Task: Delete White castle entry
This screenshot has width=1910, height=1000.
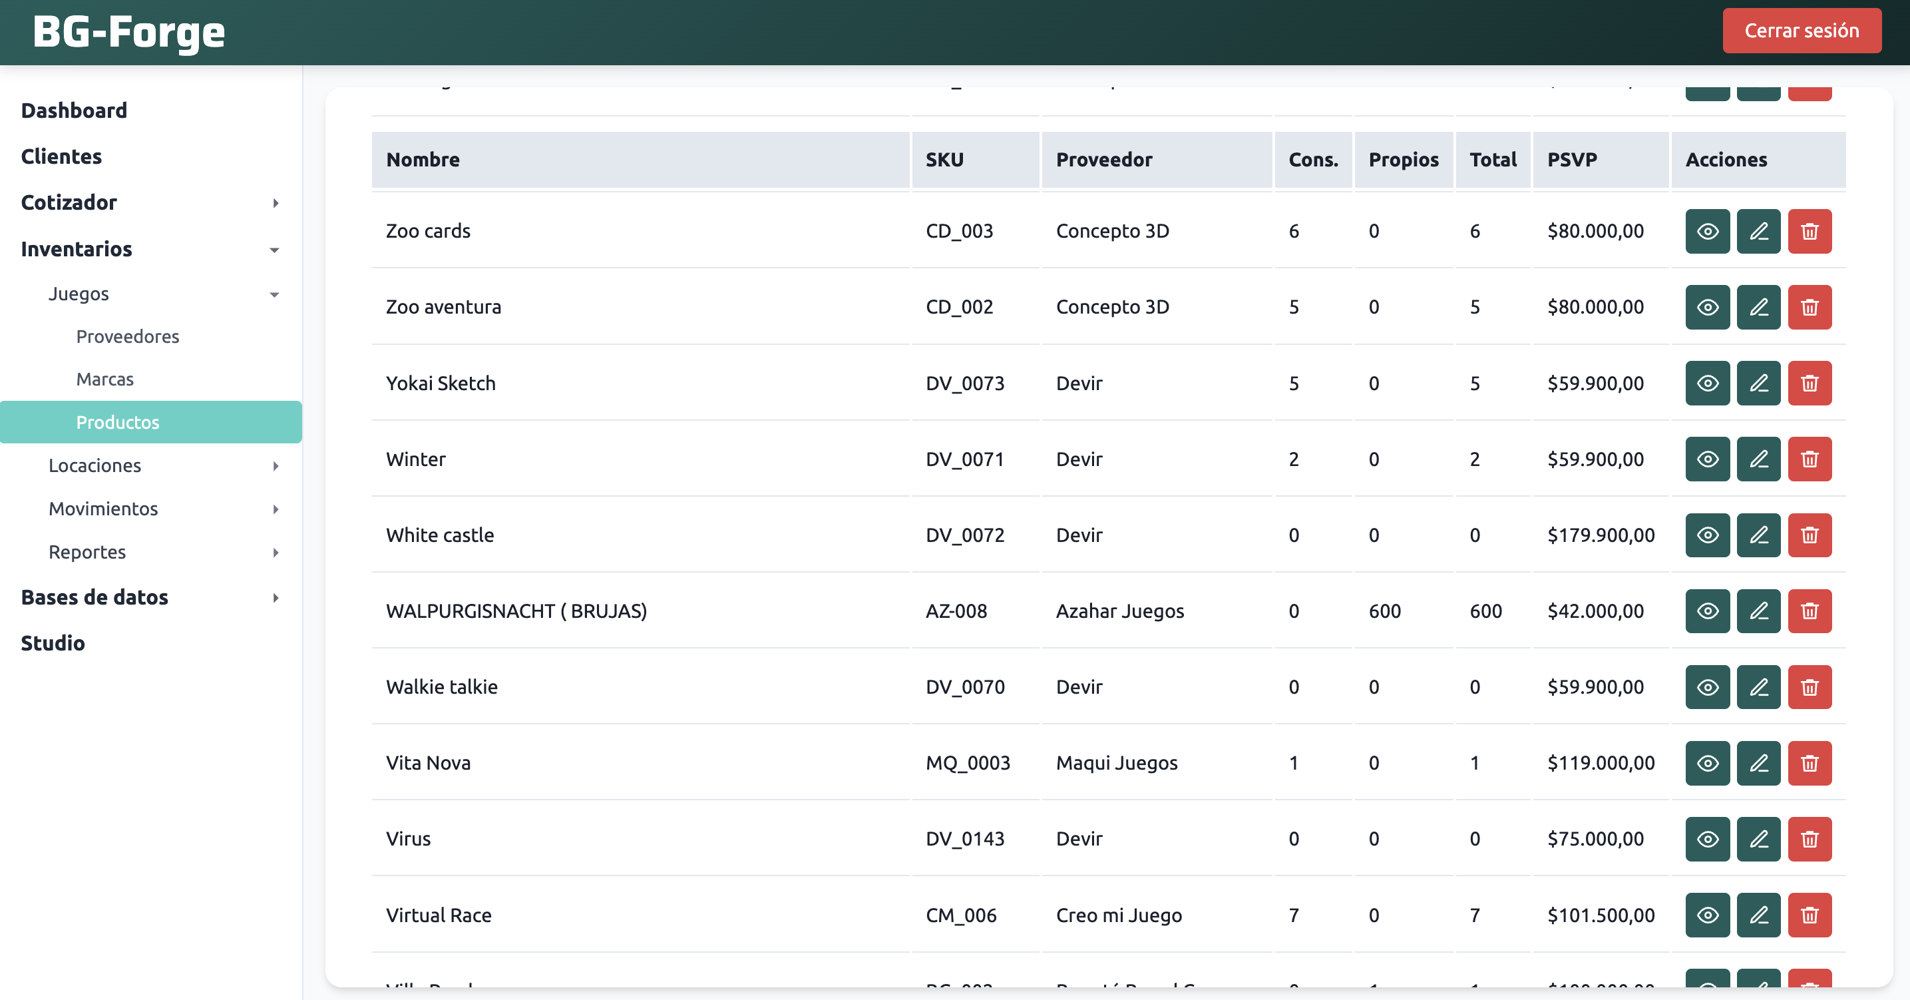Action: pos(1810,535)
